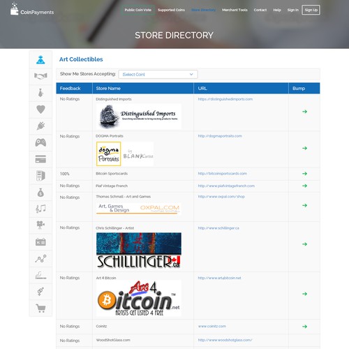Visit oxpal.com/shop URL link
Screen dimensions: 349x349
[x=221, y=197]
